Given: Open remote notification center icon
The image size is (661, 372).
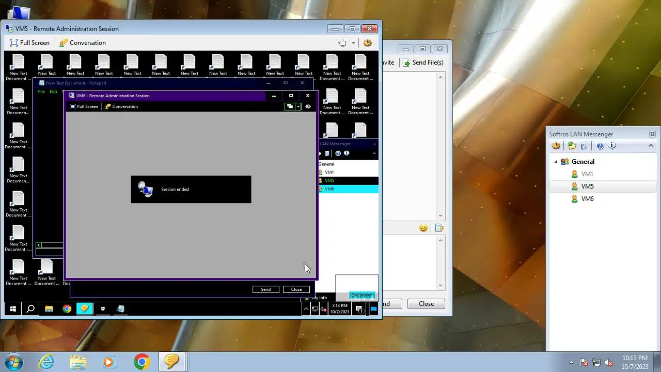Looking at the screenshot, I should 359,309.
